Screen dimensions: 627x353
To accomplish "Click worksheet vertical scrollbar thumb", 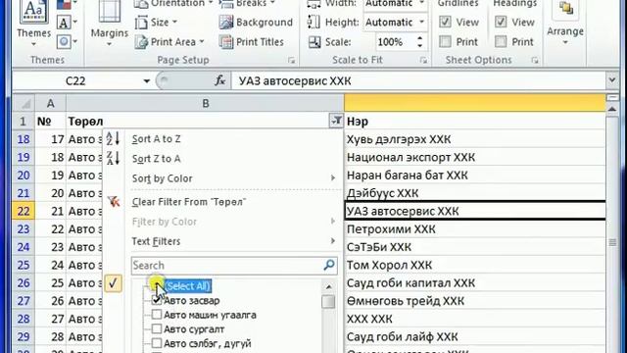I will [x=612, y=242].
